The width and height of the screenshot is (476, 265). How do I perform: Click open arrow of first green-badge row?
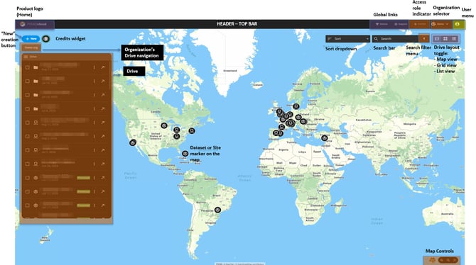click(x=103, y=178)
